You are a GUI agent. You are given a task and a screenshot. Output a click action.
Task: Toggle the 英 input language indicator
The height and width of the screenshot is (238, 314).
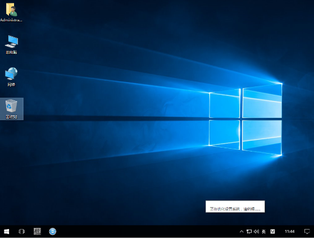point(264,232)
